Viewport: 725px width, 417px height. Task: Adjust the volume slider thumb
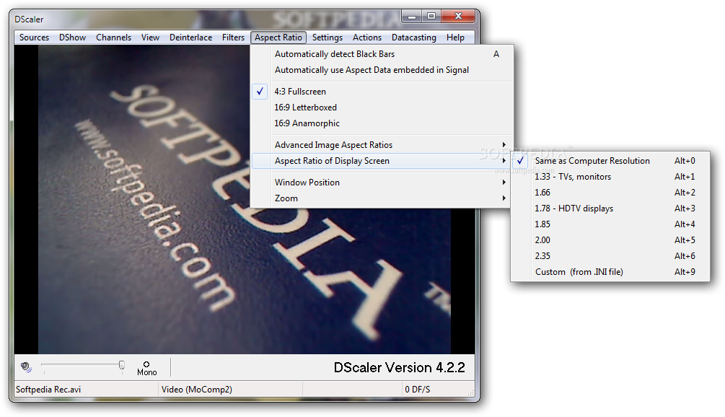click(x=122, y=365)
